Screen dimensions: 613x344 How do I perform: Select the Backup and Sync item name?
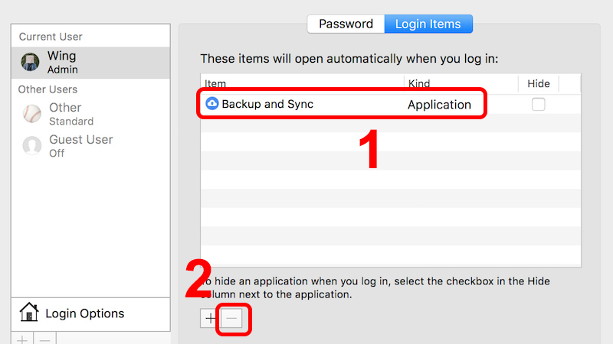(x=267, y=104)
